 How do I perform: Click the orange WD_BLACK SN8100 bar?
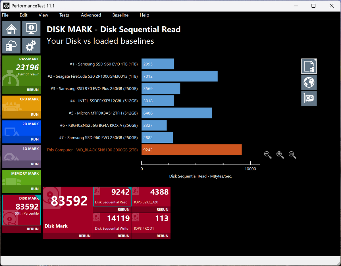tap(192, 150)
